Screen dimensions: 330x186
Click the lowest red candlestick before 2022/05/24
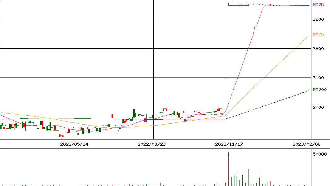(60, 135)
